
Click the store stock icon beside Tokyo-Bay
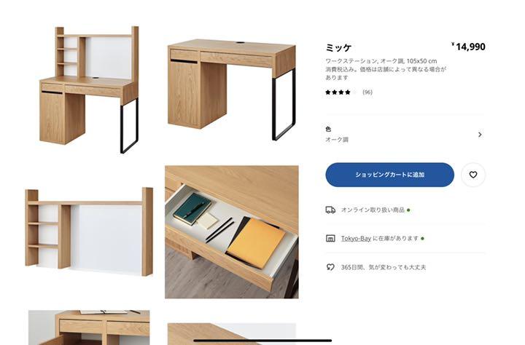[x=330, y=238]
